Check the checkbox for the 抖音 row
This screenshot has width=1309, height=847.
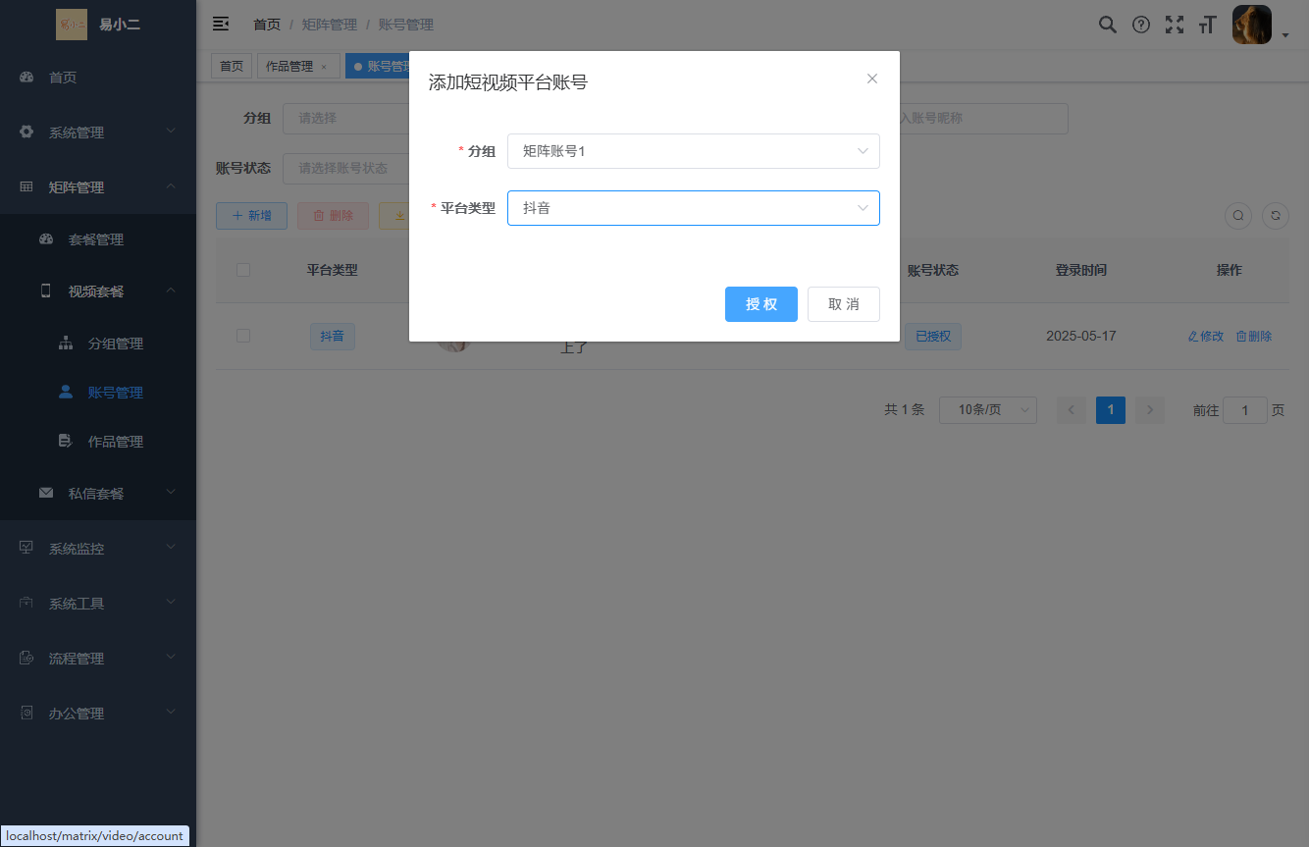click(243, 336)
